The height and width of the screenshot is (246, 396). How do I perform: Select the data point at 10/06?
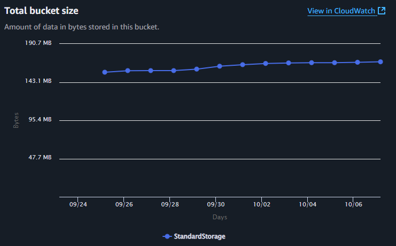coord(358,62)
